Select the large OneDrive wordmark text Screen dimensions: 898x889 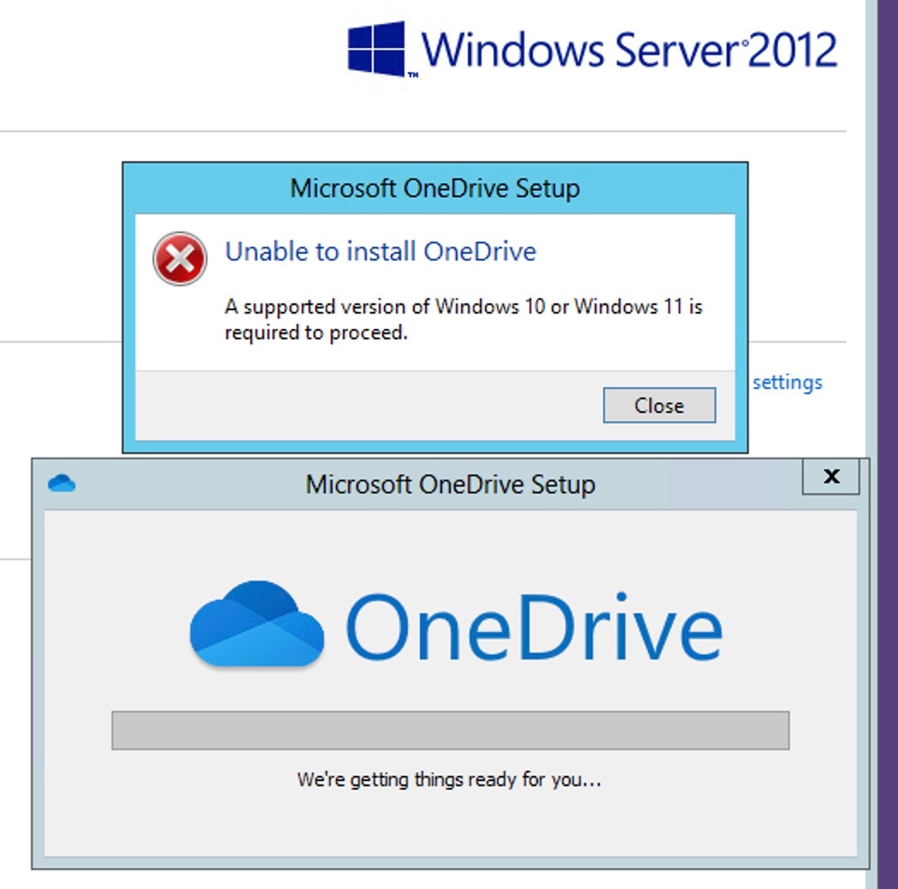pos(535,627)
